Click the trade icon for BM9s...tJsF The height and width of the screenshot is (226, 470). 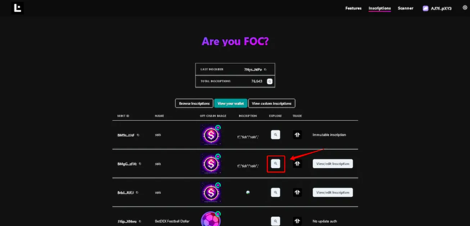pyautogui.click(x=297, y=135)
